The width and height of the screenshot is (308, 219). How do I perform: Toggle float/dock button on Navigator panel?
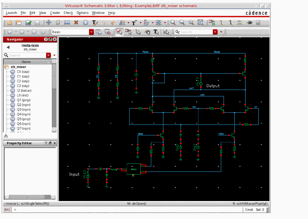tap(51, 39)
